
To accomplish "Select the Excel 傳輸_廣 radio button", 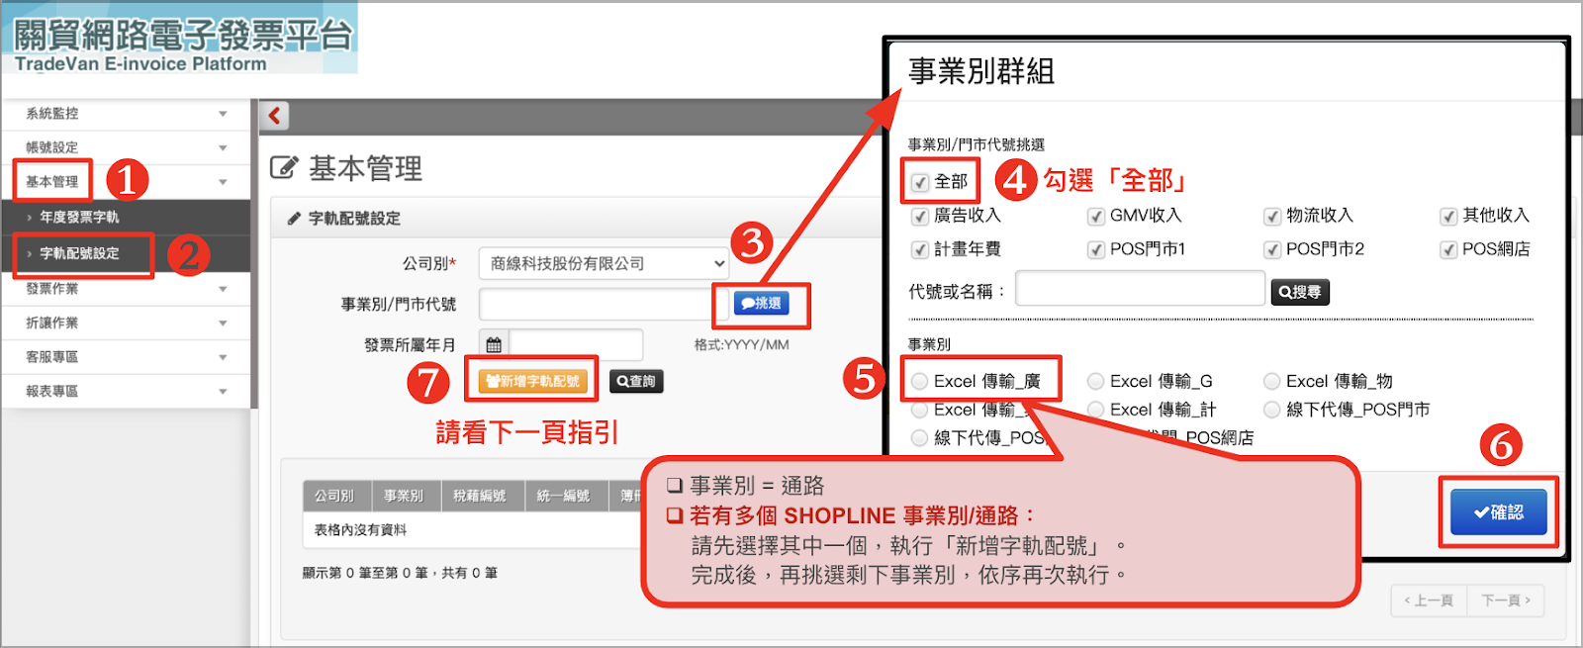I will [x=920, y=381].
